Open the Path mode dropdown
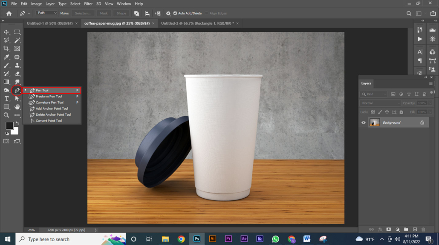439x245 pixels. click(x=47, y=13)
